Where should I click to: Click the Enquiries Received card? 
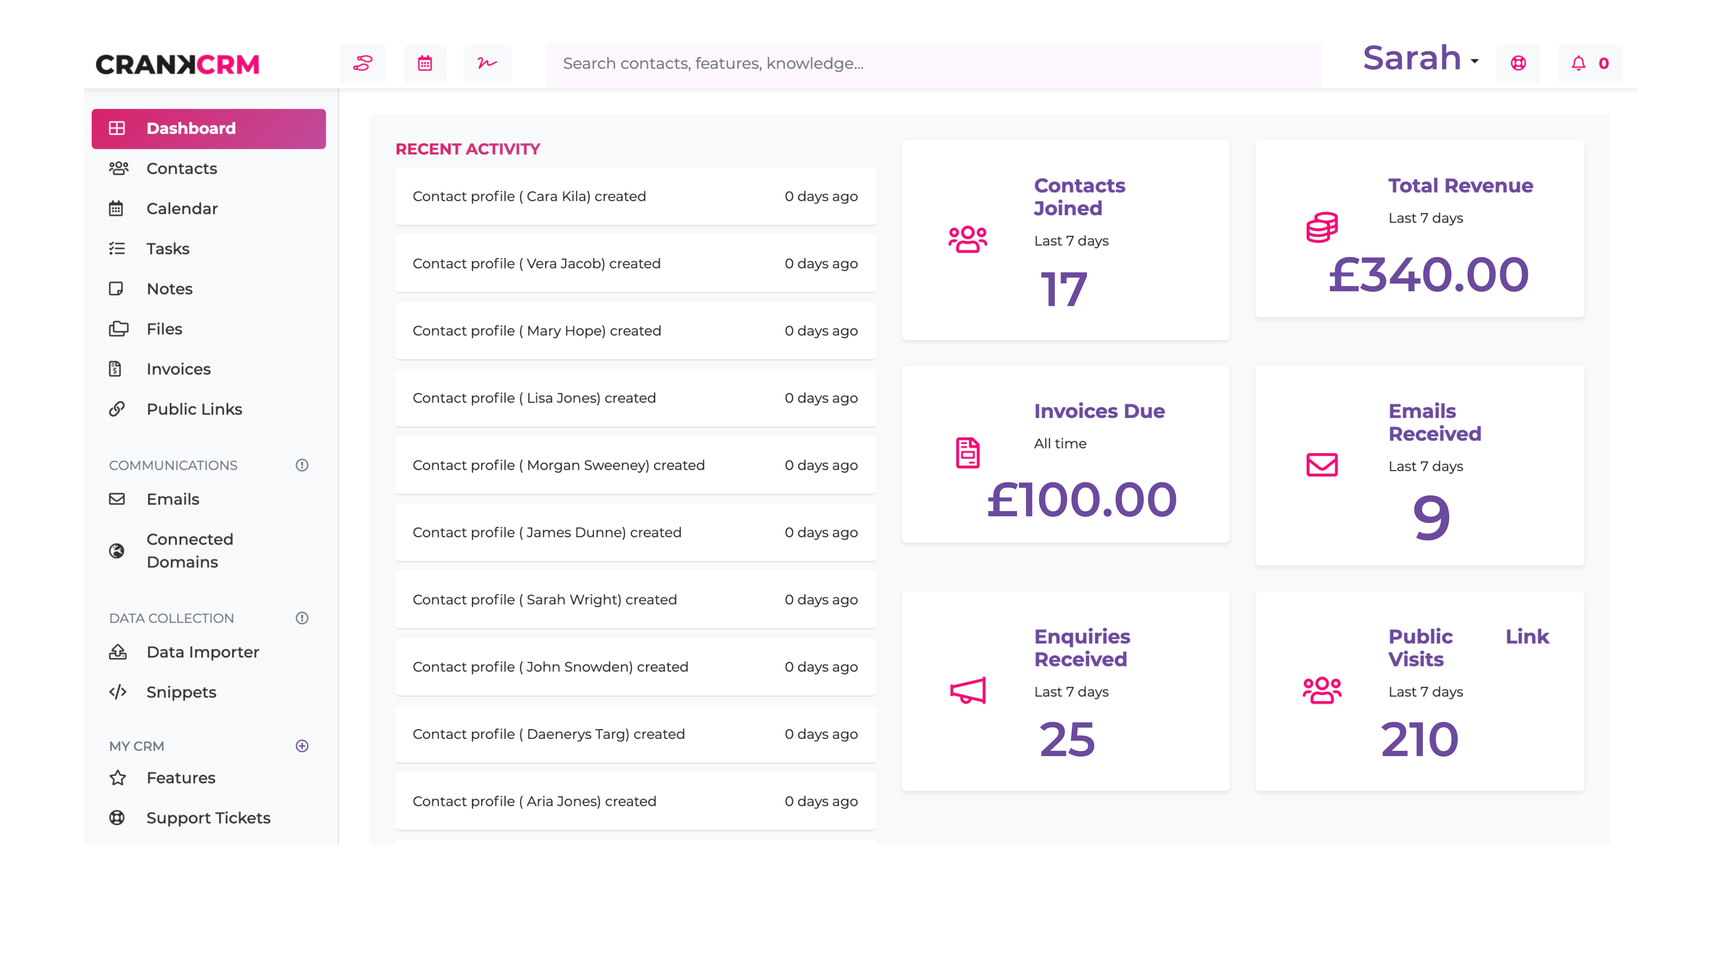coord(1065,691)
